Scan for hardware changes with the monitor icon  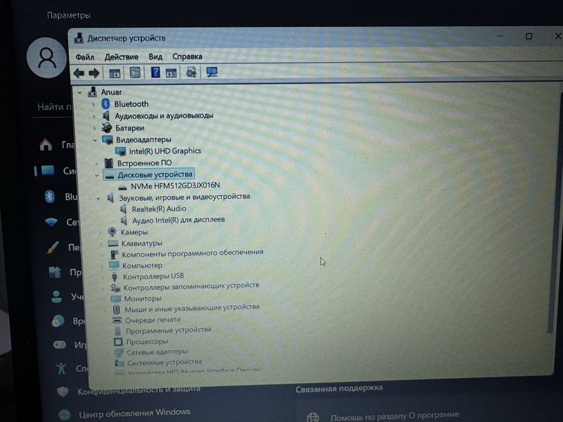212,72
